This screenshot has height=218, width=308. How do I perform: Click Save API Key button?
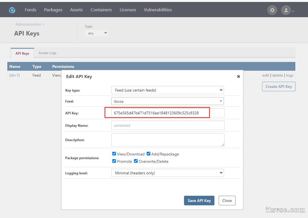(x=199, y=201)
